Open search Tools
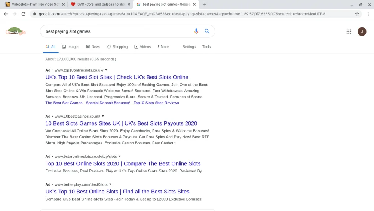This screenshot has height=211, width=374. tap(206, 47)
